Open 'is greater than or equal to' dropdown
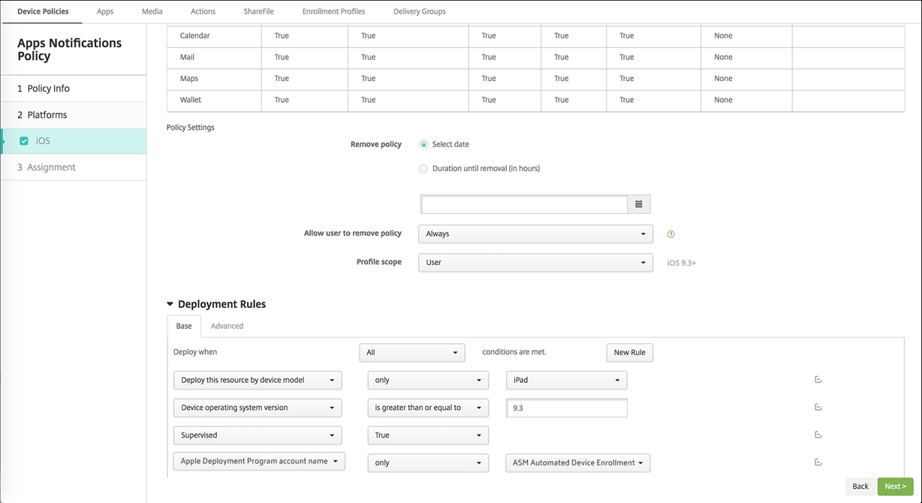The image size is (922, 503). coord(428,408)
